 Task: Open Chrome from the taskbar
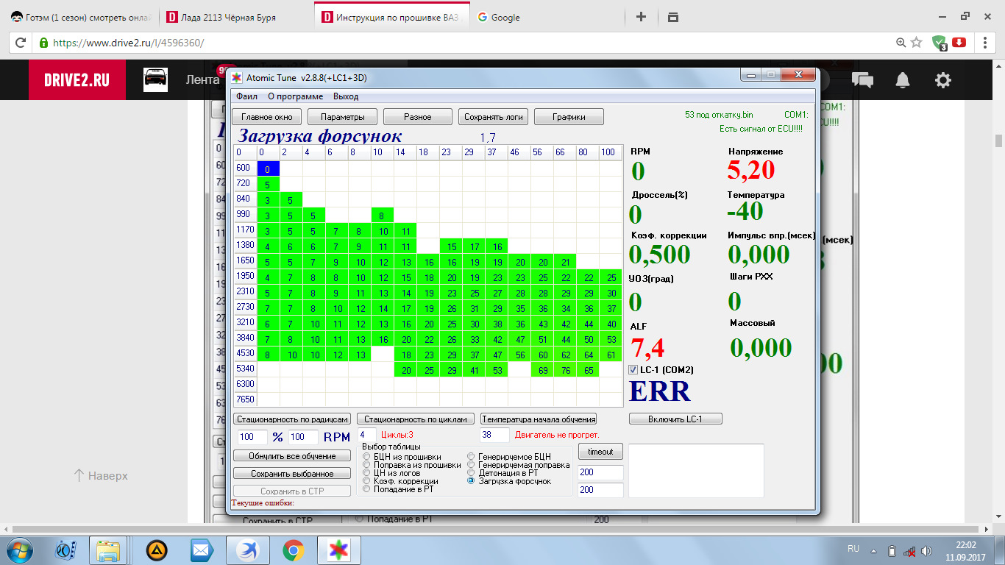tap(294, 550)
